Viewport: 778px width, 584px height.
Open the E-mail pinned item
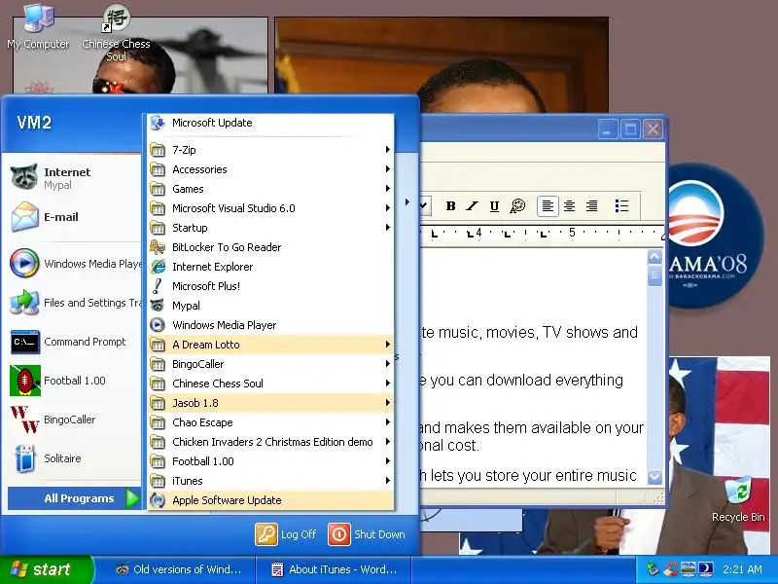click(x=75, y=217)
